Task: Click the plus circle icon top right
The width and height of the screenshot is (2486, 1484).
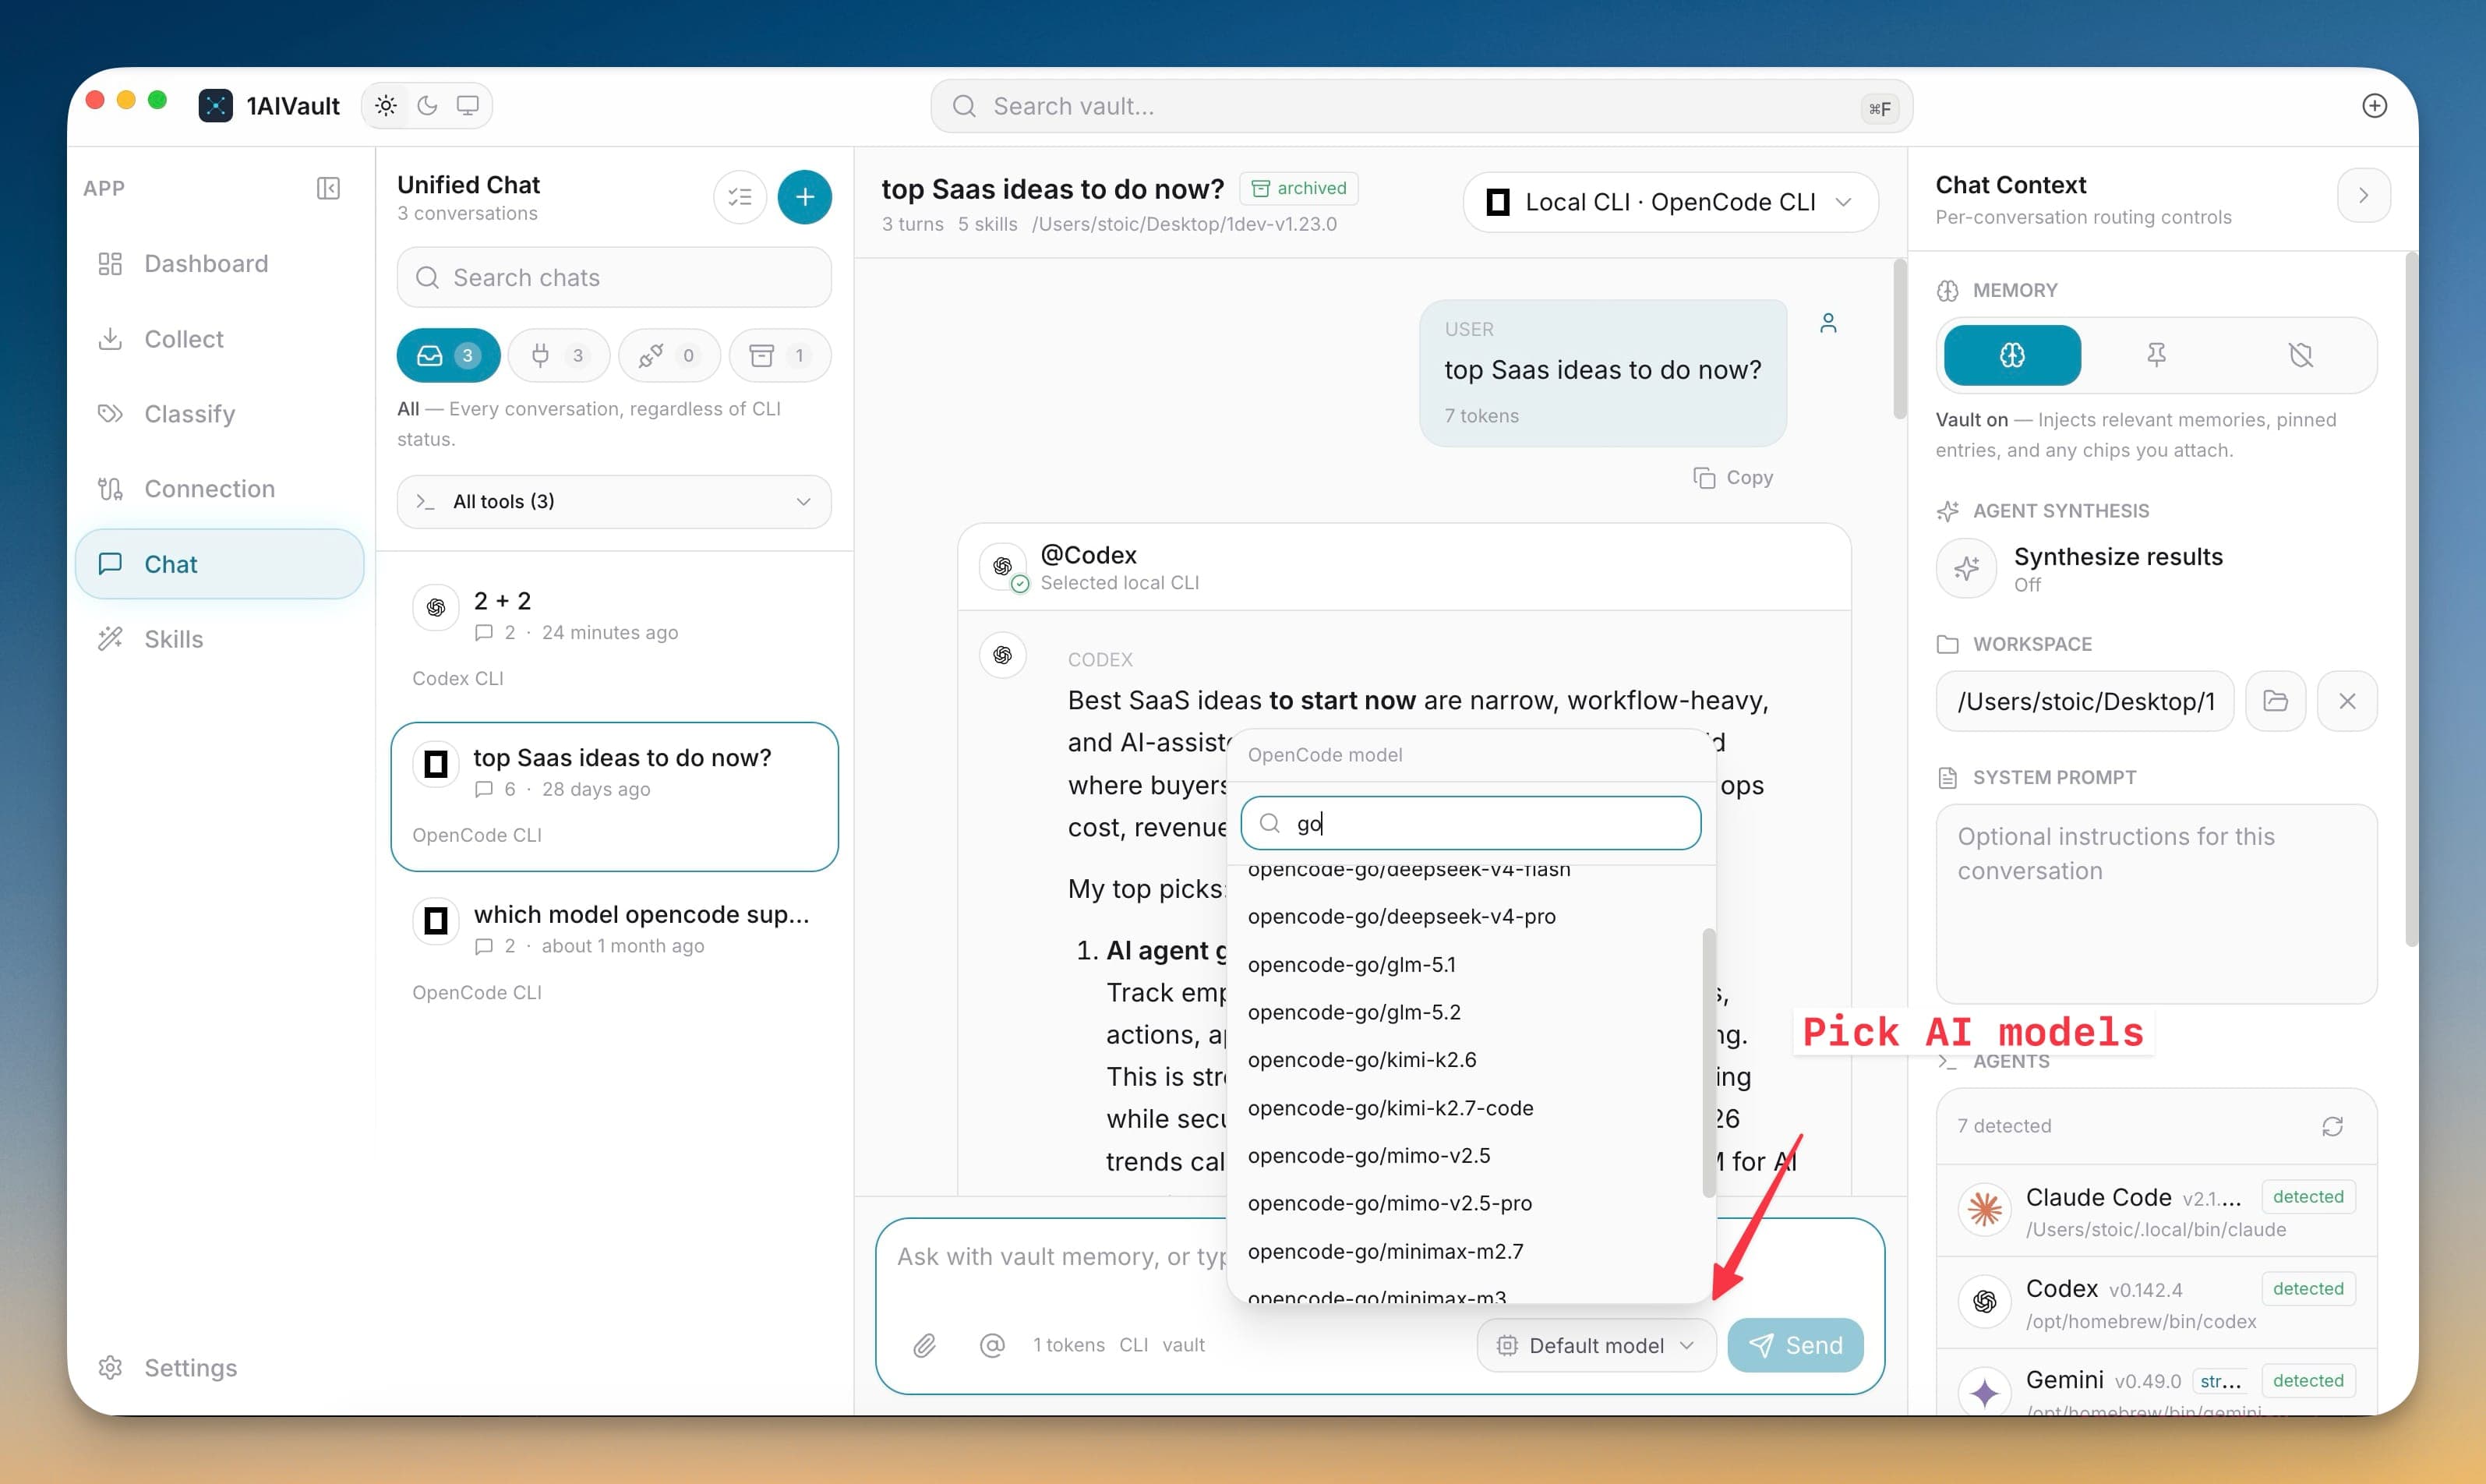Action: click(2374, 106)
